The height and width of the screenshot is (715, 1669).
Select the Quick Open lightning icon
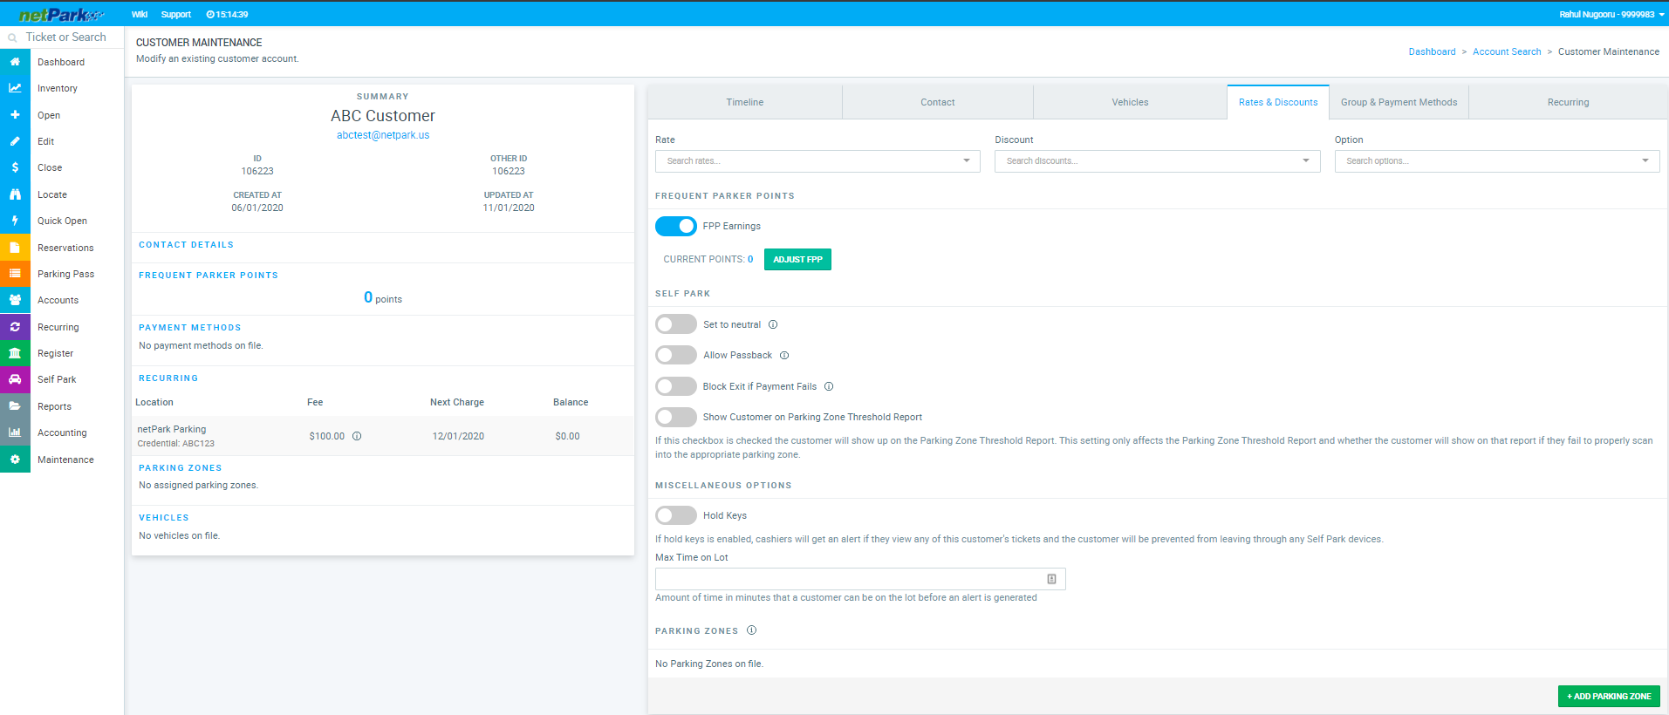15,221
